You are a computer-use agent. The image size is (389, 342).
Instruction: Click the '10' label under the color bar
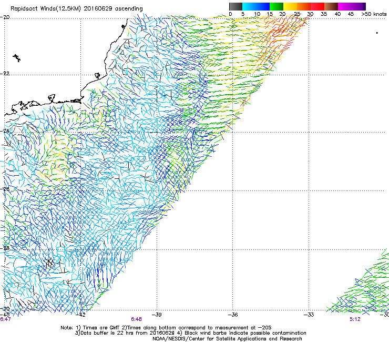[257, 14]
